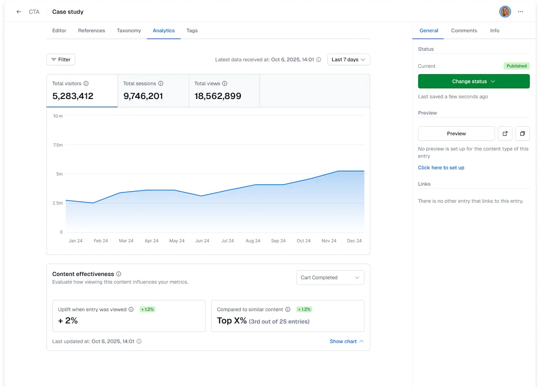Click the Content effectiveness info icon

click(119, 274)
